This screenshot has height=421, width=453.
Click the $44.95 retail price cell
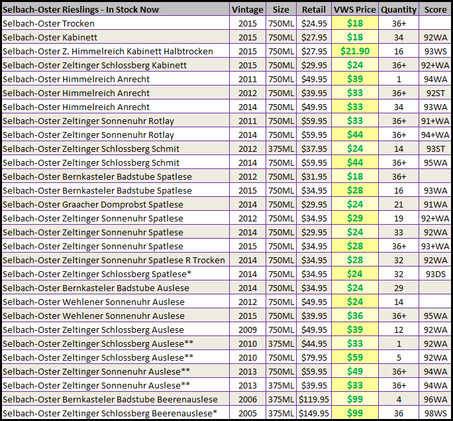pos(314,343)
